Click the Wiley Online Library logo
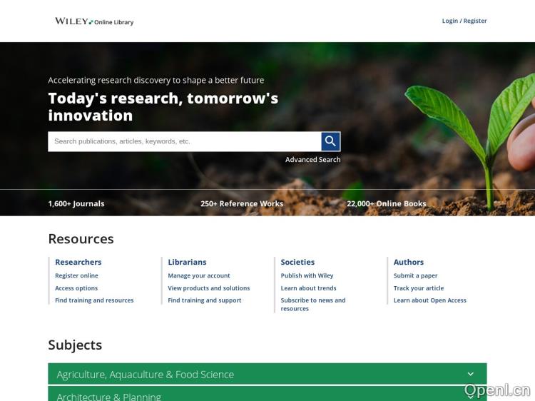Image resolution: width=535 pixels, height=401 pixels. tap(94, 21)
